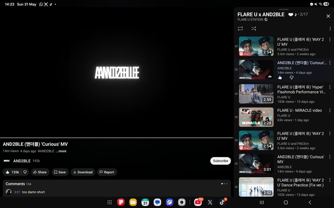Select 'Hyper' Flashmob Performance title text
334x208 pixels.
[x=301, y=90]
